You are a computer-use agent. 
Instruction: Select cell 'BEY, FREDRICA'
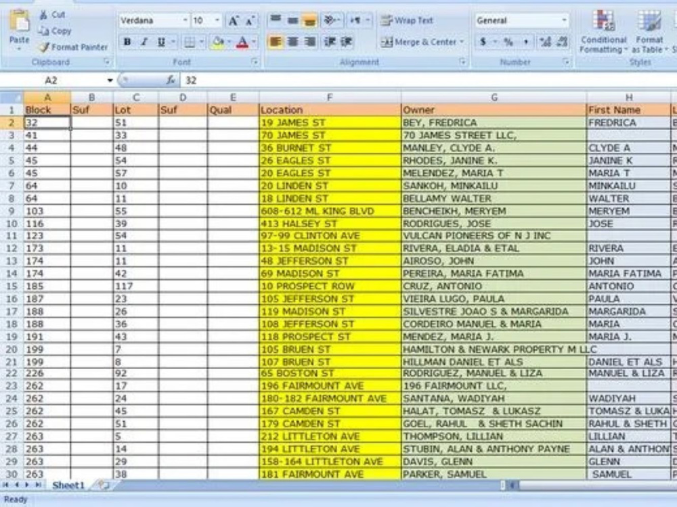click(494, 122)
